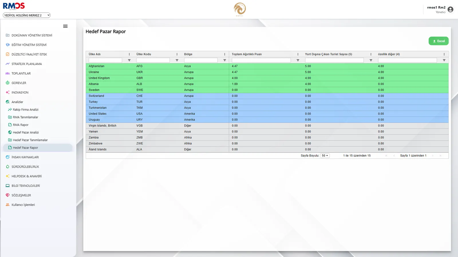The image size is (458, 257).
Task: Sort by the Ülke Adı column header
Action: (x=94, y=54)
